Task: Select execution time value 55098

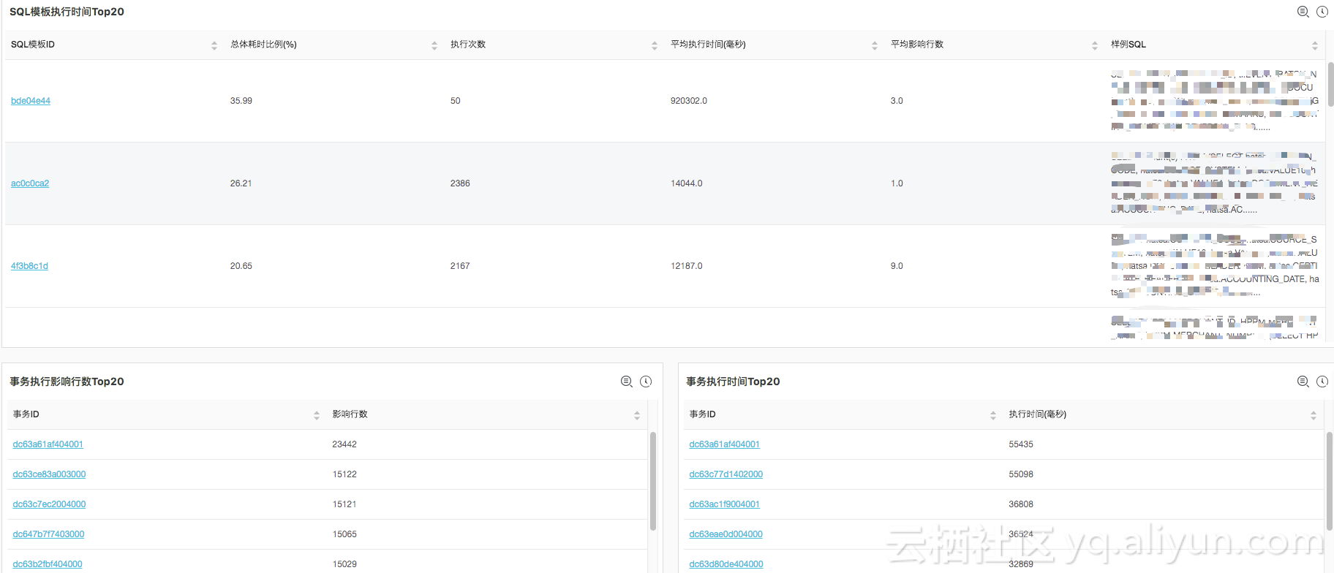Action: [x=1021, y=474]
